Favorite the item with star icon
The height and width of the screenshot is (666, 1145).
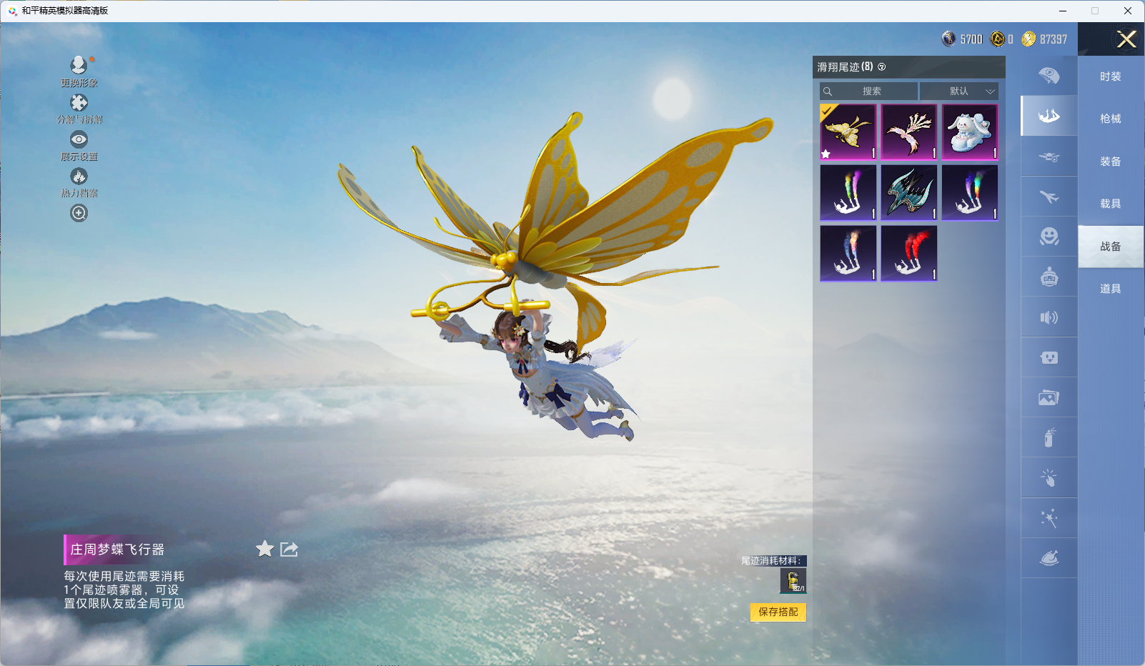pyautogui.click(x=264, y=549)
